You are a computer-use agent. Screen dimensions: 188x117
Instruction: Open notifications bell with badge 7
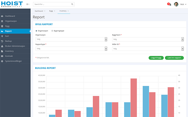tap(169, 4)
